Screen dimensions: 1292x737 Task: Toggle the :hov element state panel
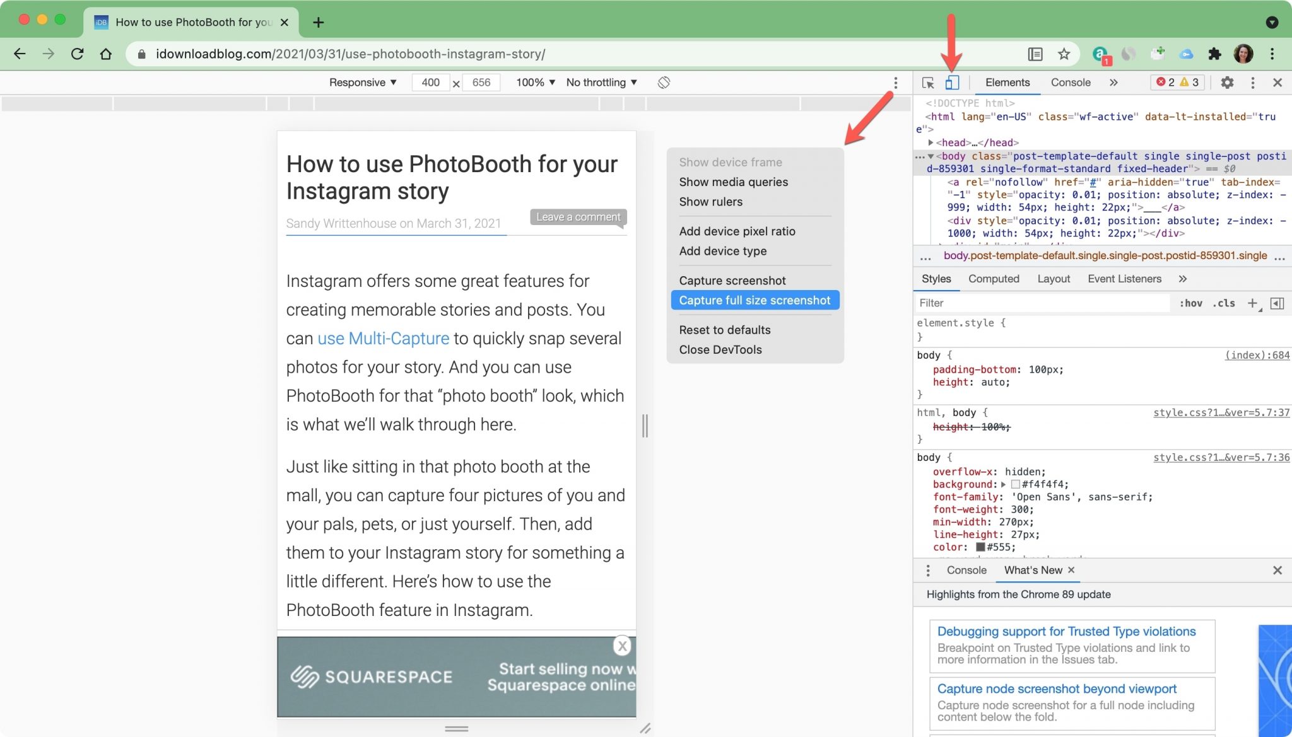pos(1190,303)
